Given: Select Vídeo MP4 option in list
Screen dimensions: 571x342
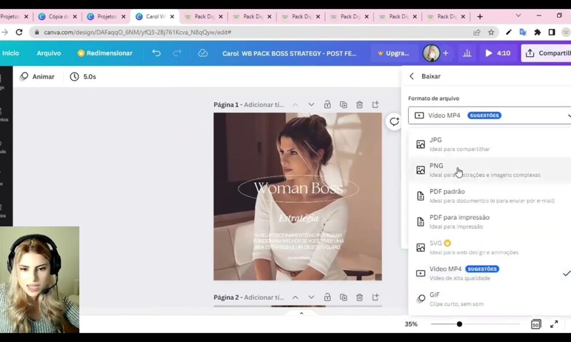Looking at the screenshot, I should 489,273.
